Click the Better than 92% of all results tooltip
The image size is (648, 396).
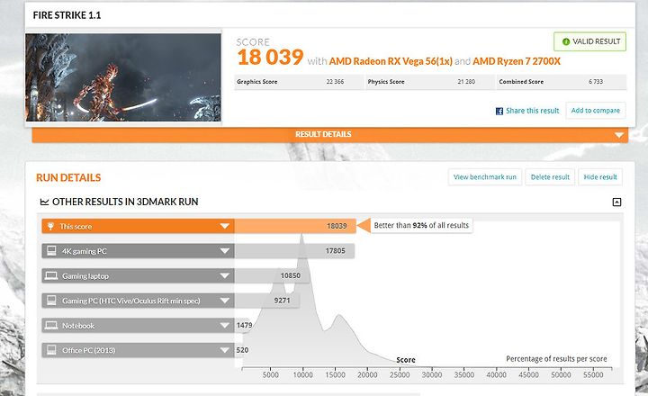click(x=421, y=225)
